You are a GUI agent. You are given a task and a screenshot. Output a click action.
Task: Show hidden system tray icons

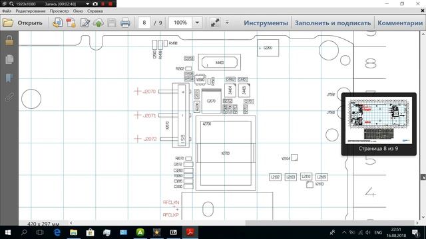[x=344, y=232]
